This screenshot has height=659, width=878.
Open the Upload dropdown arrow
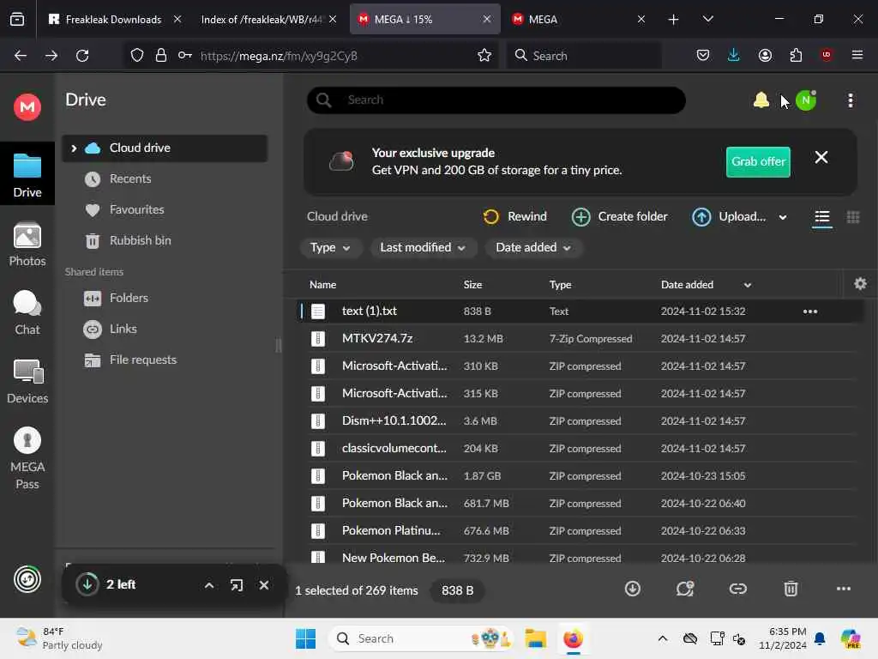coord(782,217)
